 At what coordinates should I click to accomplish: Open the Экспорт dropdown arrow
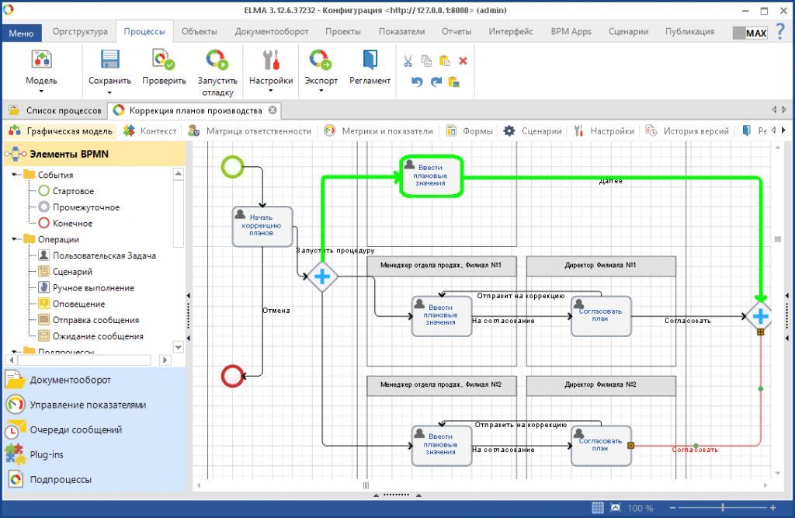point(321,92)
